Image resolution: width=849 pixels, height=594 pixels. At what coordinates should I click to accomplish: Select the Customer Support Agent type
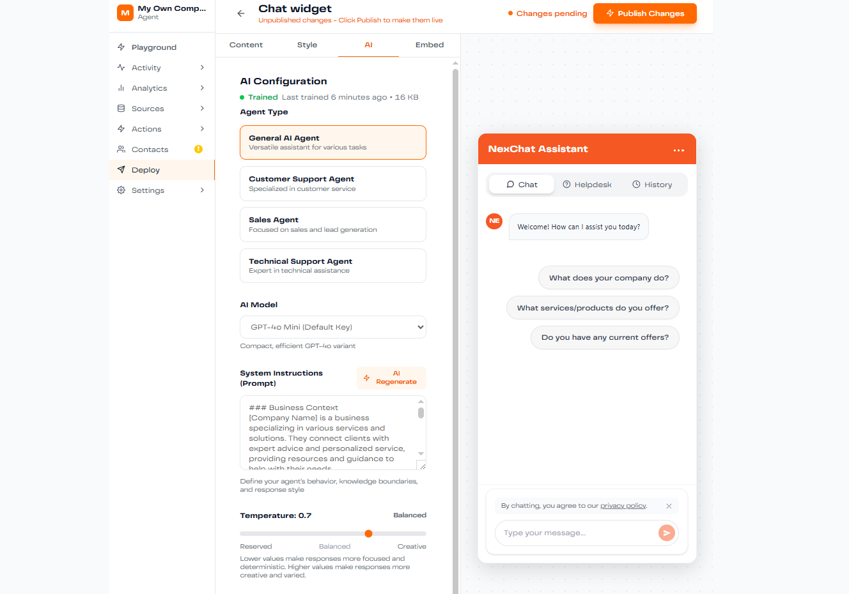[332, 184]
